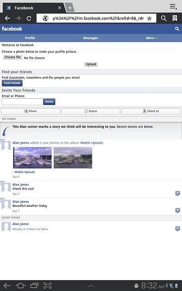
Task: Click 'Monday at 3:49pm via Nokia' text
Action: (30, 229)
